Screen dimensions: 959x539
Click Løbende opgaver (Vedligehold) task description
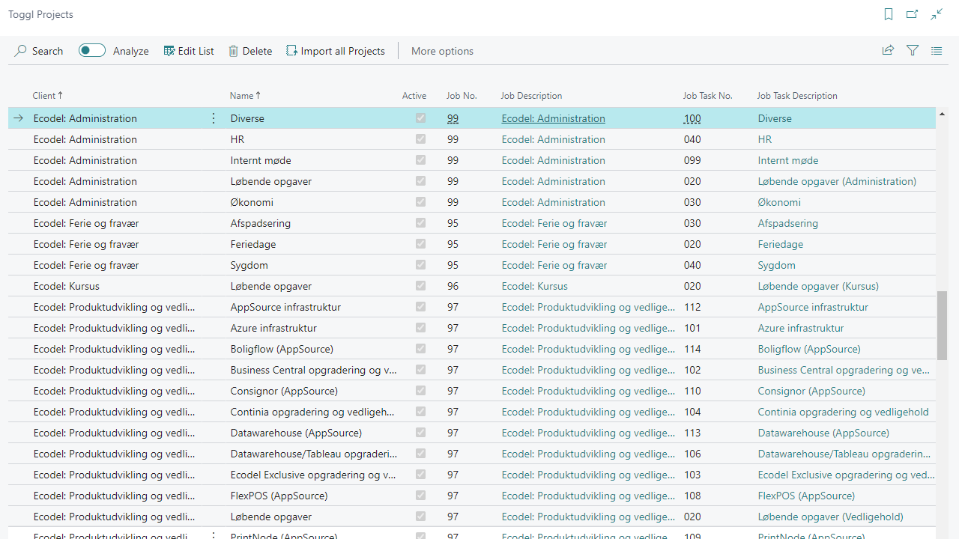point(830,517)
